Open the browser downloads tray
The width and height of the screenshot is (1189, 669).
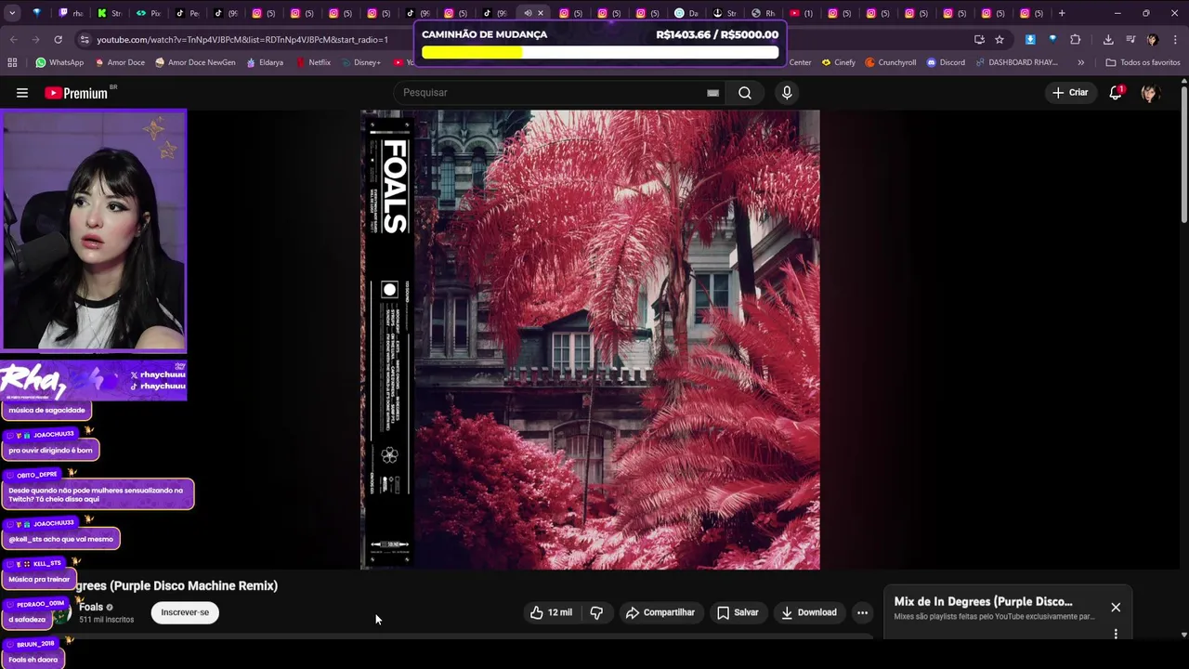[1108, 40]
